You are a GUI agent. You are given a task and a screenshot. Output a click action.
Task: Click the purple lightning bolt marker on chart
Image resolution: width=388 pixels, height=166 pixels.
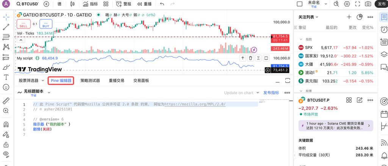pos(254,50)
